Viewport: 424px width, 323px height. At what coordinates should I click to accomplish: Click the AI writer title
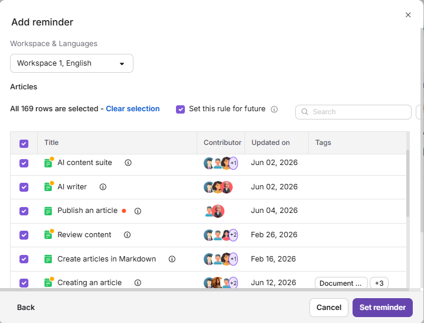click(x=72, y=187)
